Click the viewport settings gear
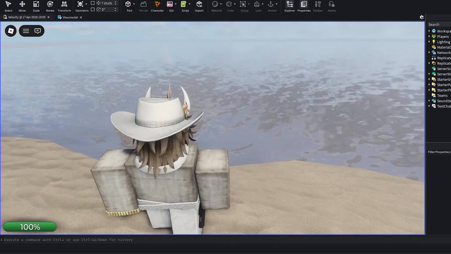 tap(421, 17)
